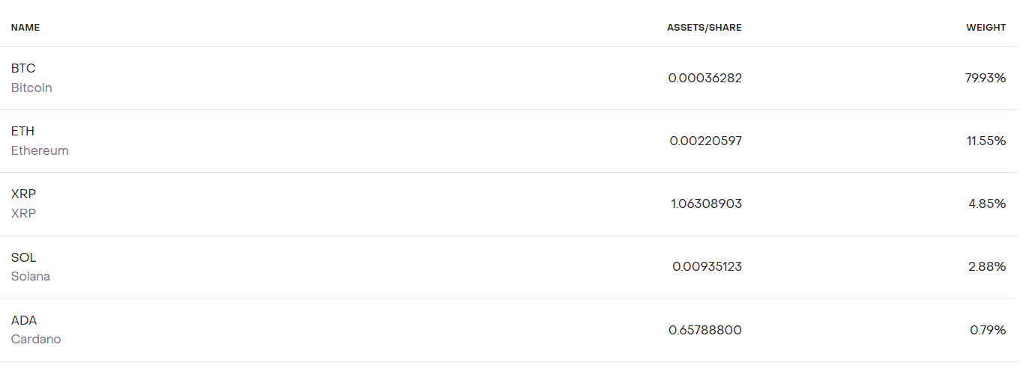Screen dimensions: 1026x389
Task: Click the 4.85% XRP weight value
Action: (x=987, y=203)
